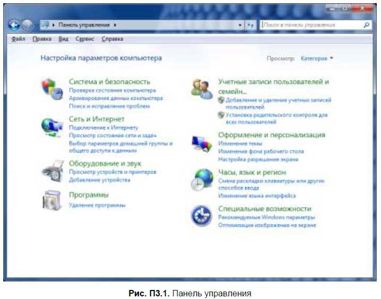Open Сеть и Интернет category heading
Image resolution: width=381 pixels, height=299 pixels.
[x=97, y=119]
